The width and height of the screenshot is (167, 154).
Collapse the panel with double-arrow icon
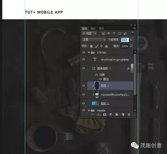[131, 25]
